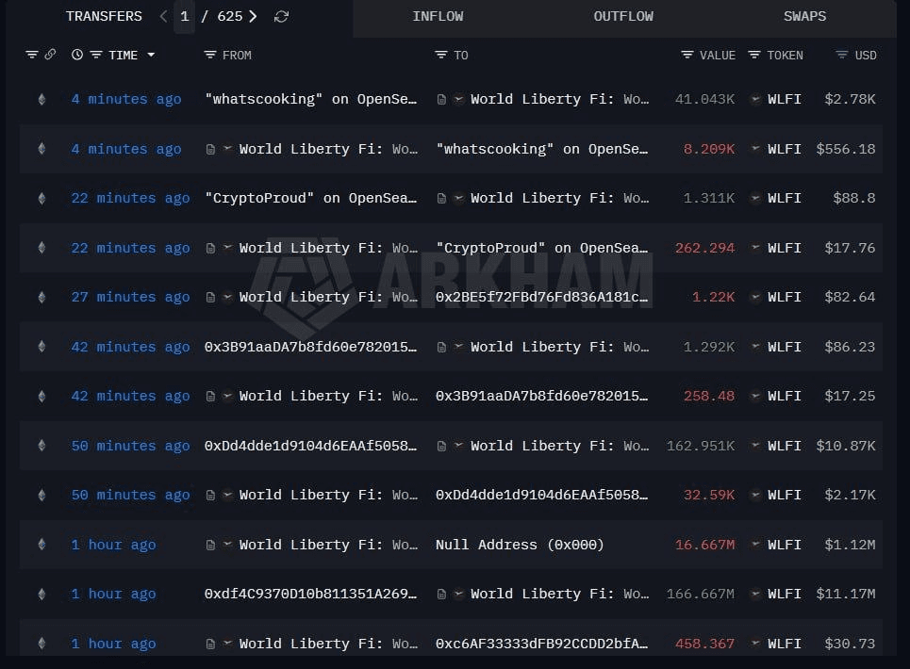Click WLFI token icon in $30.73 row
This screenshot has width=910, height=669.
click(755, 643)
